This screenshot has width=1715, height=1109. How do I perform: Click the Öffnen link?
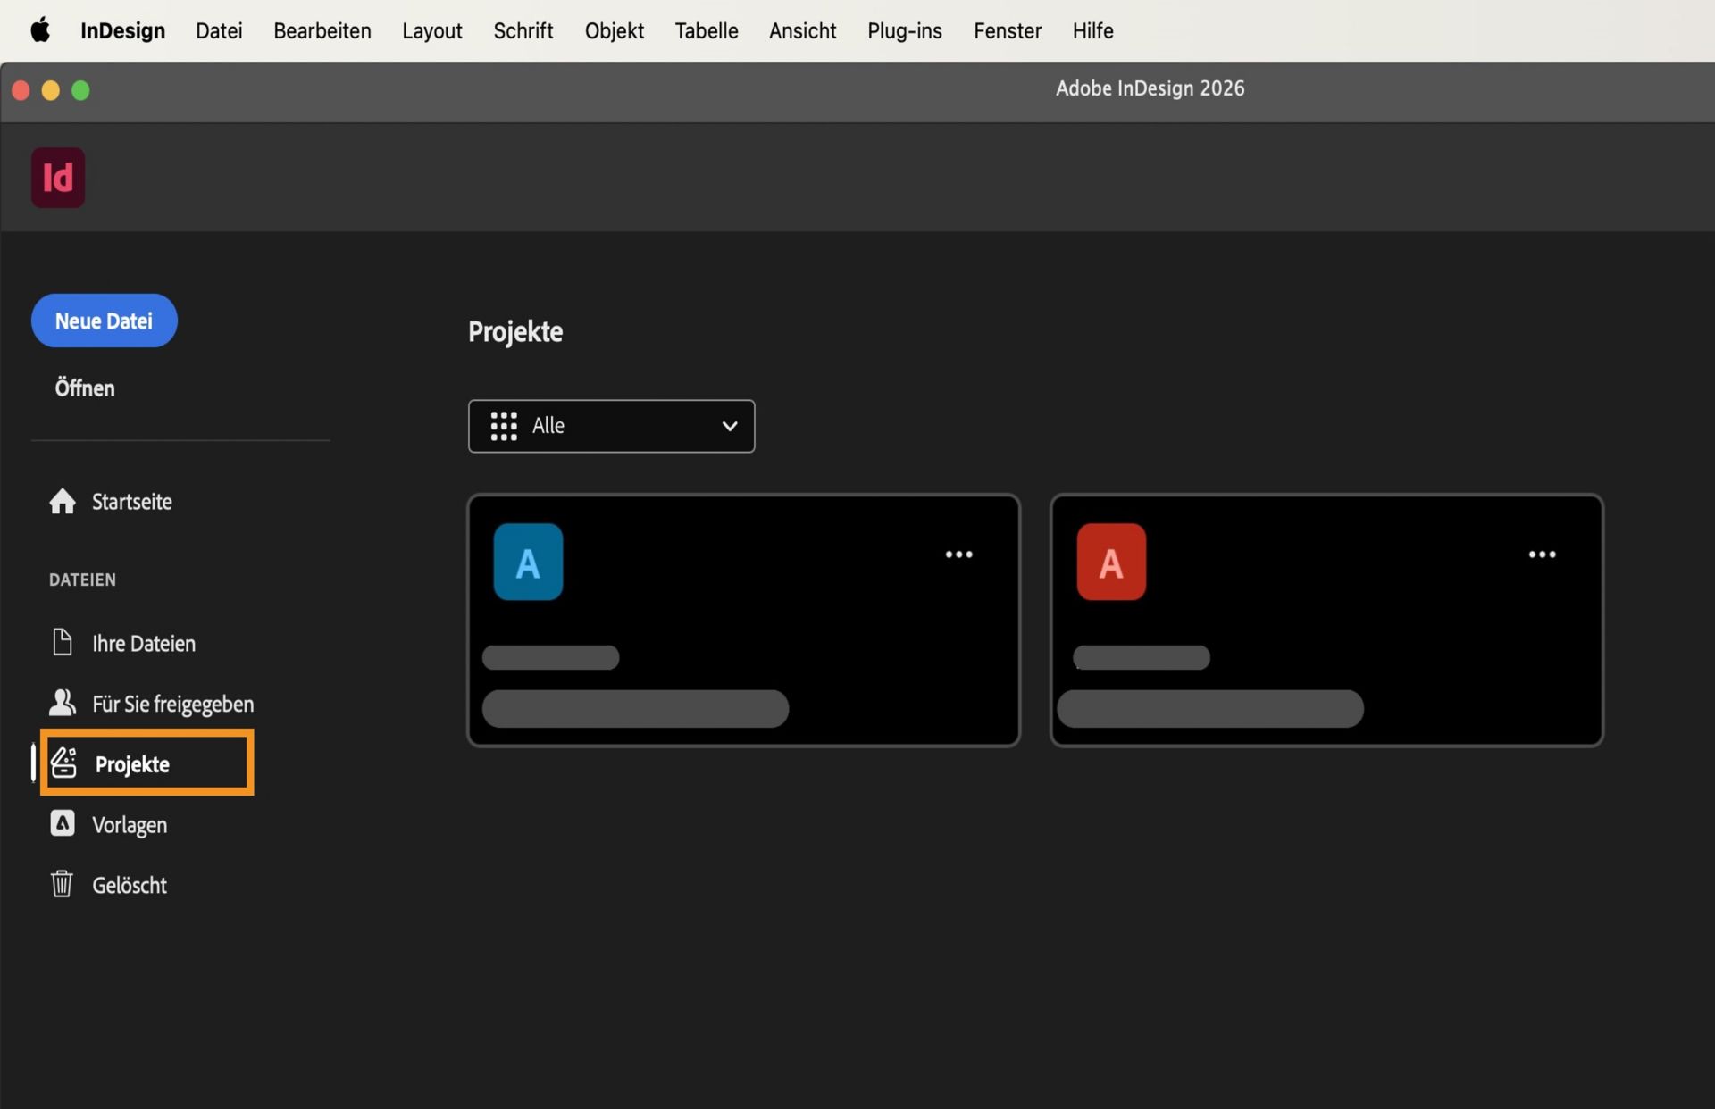click(85, 388)
